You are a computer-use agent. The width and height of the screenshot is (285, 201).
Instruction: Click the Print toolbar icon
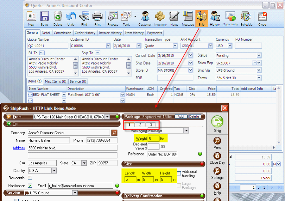(x=98, y=16)
